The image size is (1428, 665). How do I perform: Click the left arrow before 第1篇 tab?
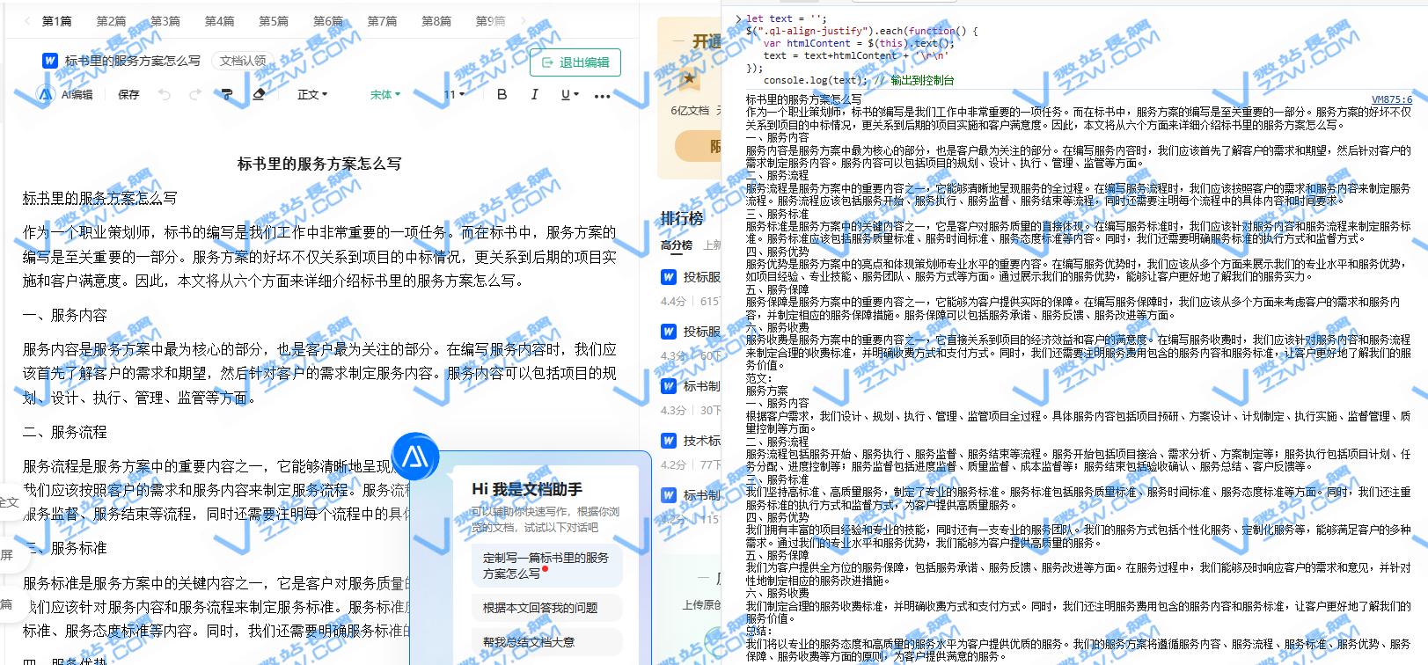click(27, 20)
